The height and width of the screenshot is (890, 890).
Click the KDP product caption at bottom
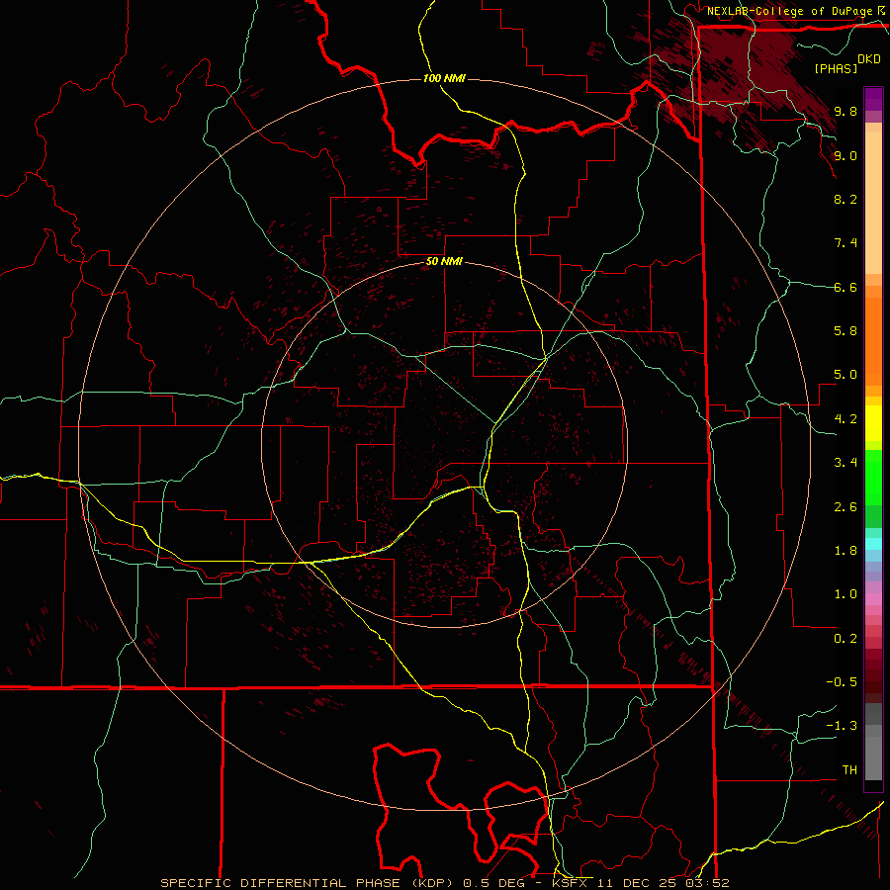pyautogui.click(x=444, y=883)
